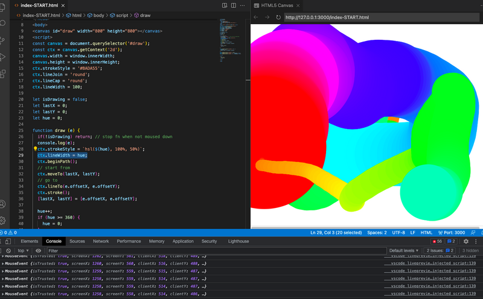
Task: Open the Manage gear in activity bar
Action: pyautogui.click(x=3, y=221)
